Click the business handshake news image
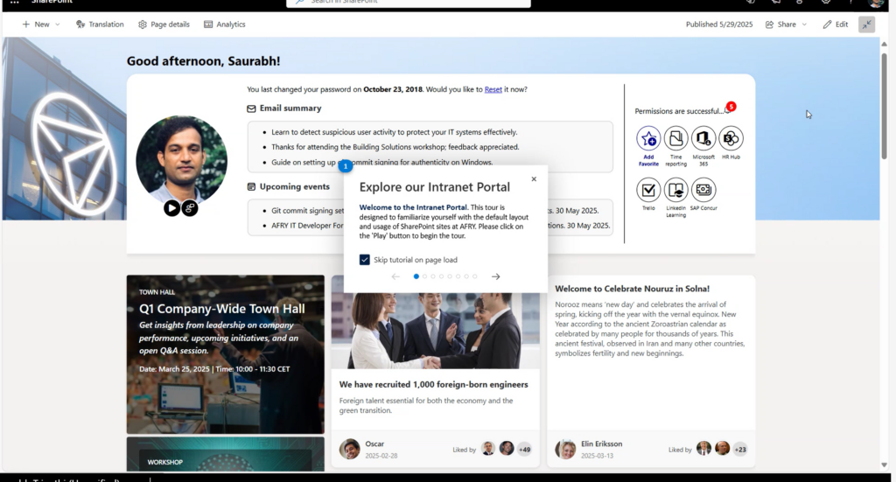The width and height of the screenshot is (896, 482). pos(436,330)
